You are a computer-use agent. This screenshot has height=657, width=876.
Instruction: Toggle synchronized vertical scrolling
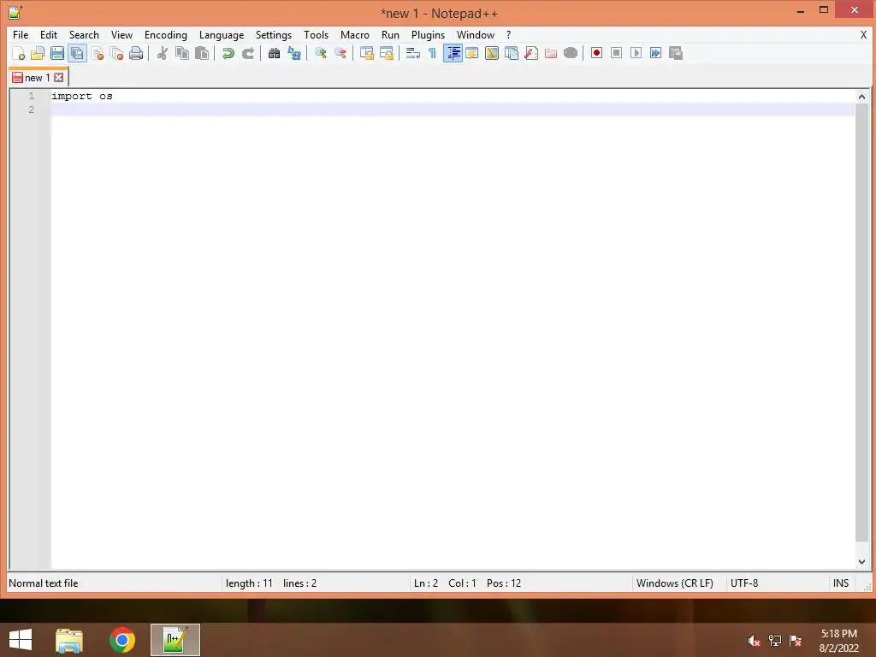tap(366, 53)
